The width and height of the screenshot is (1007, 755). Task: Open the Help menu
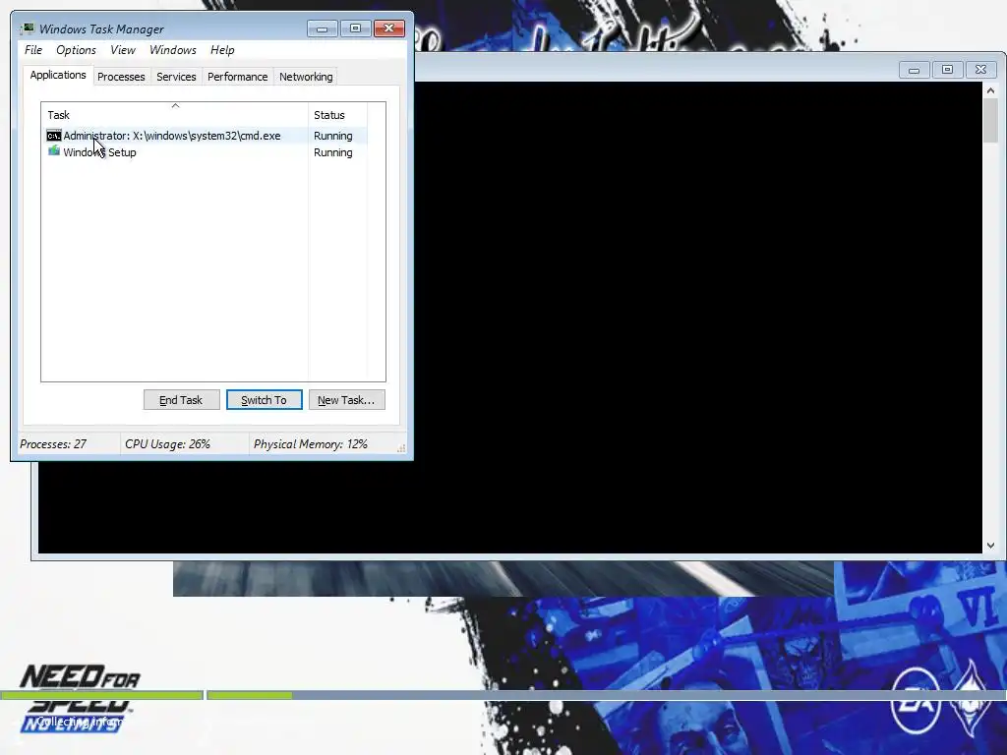tap(222, 50)
